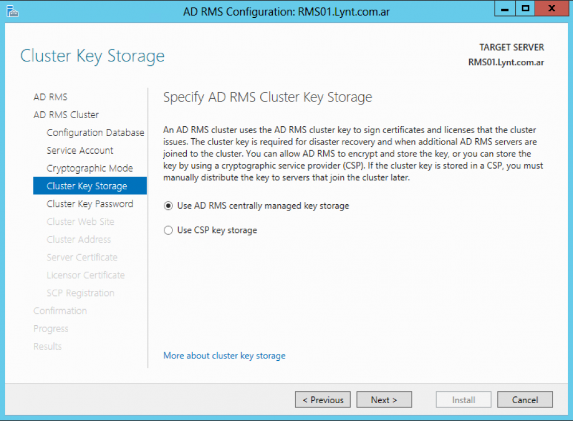Click the Cluster Key Storage page title
The height and width of the screenshot is (421, 573).
[x=92, y=56]
